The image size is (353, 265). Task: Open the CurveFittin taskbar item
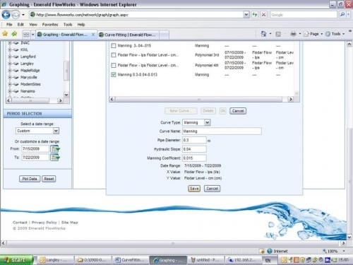point(130,260)
